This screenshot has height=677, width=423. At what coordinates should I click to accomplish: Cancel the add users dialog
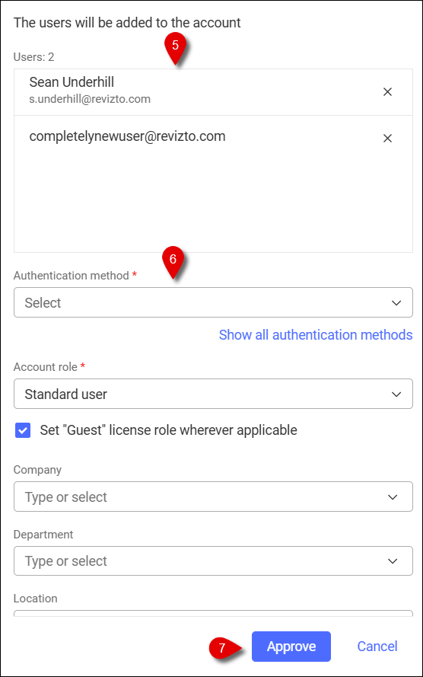click(x=377, y=647)
